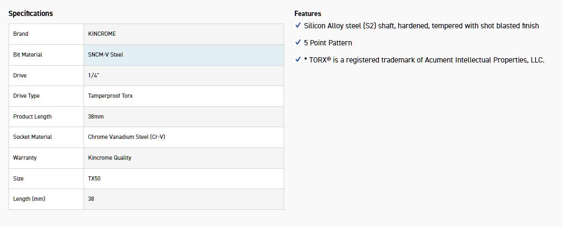
Task: Click the Specifications heading
Action: coord(31,13)
